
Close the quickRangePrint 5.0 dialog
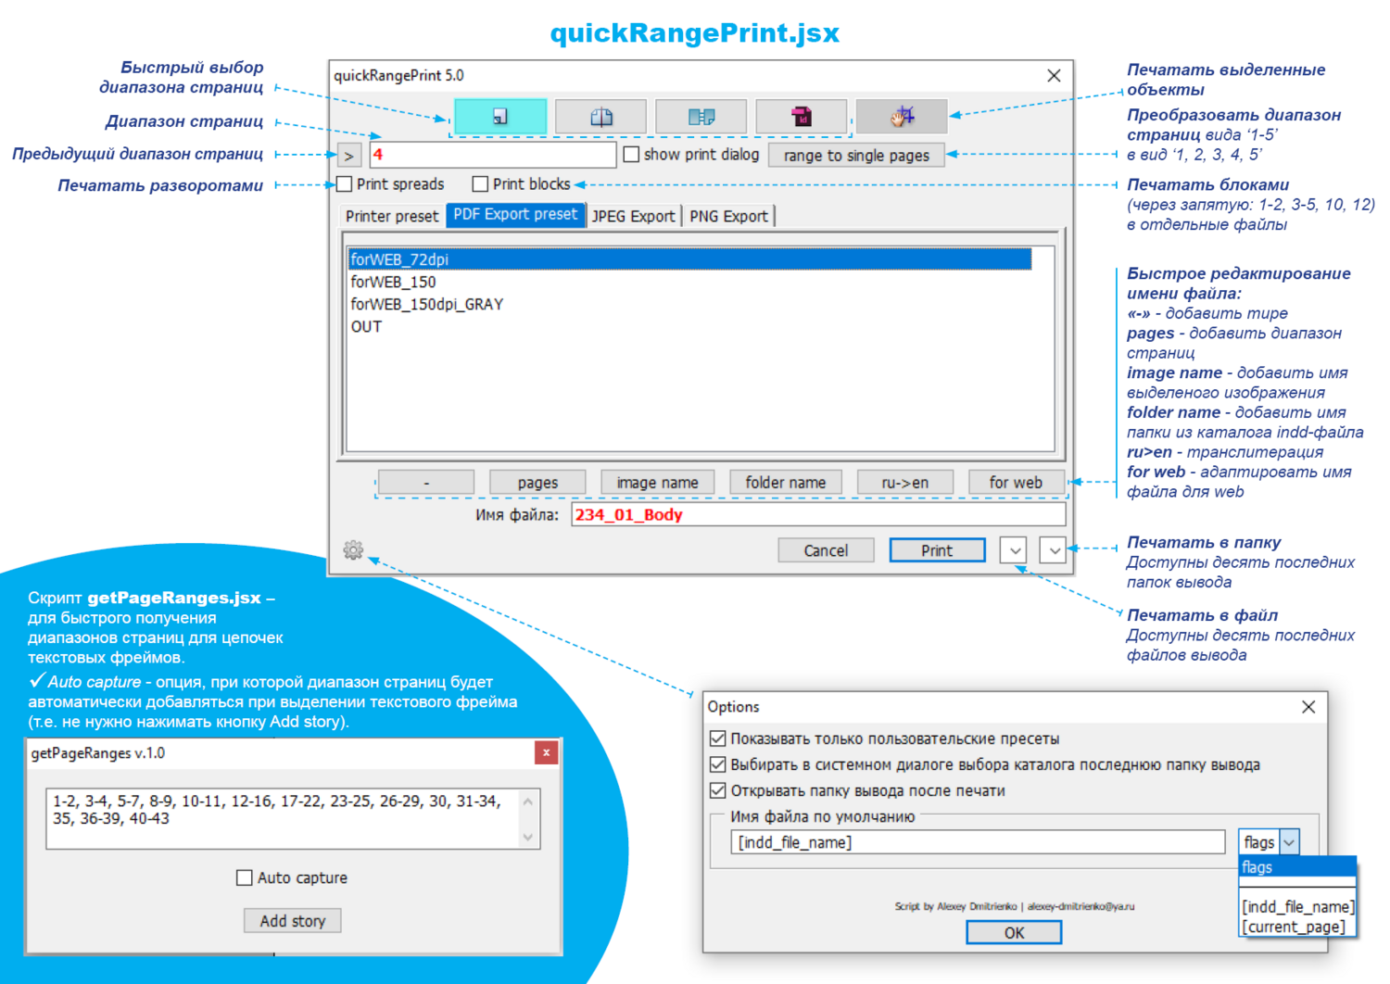tap(1054, 76)
